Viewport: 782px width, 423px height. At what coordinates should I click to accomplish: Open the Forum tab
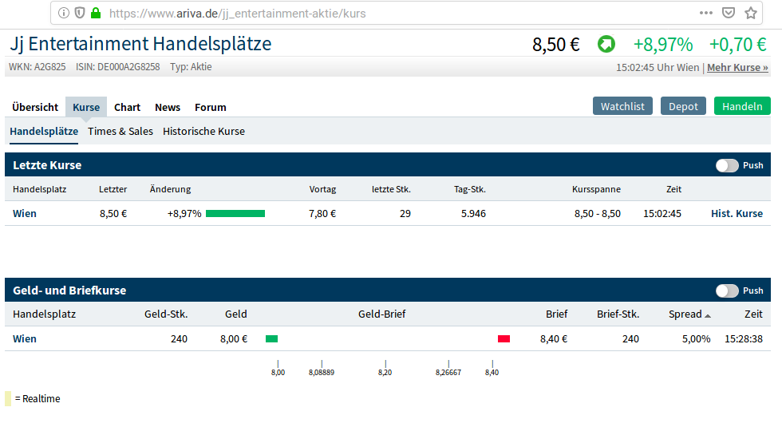point(211,107)
